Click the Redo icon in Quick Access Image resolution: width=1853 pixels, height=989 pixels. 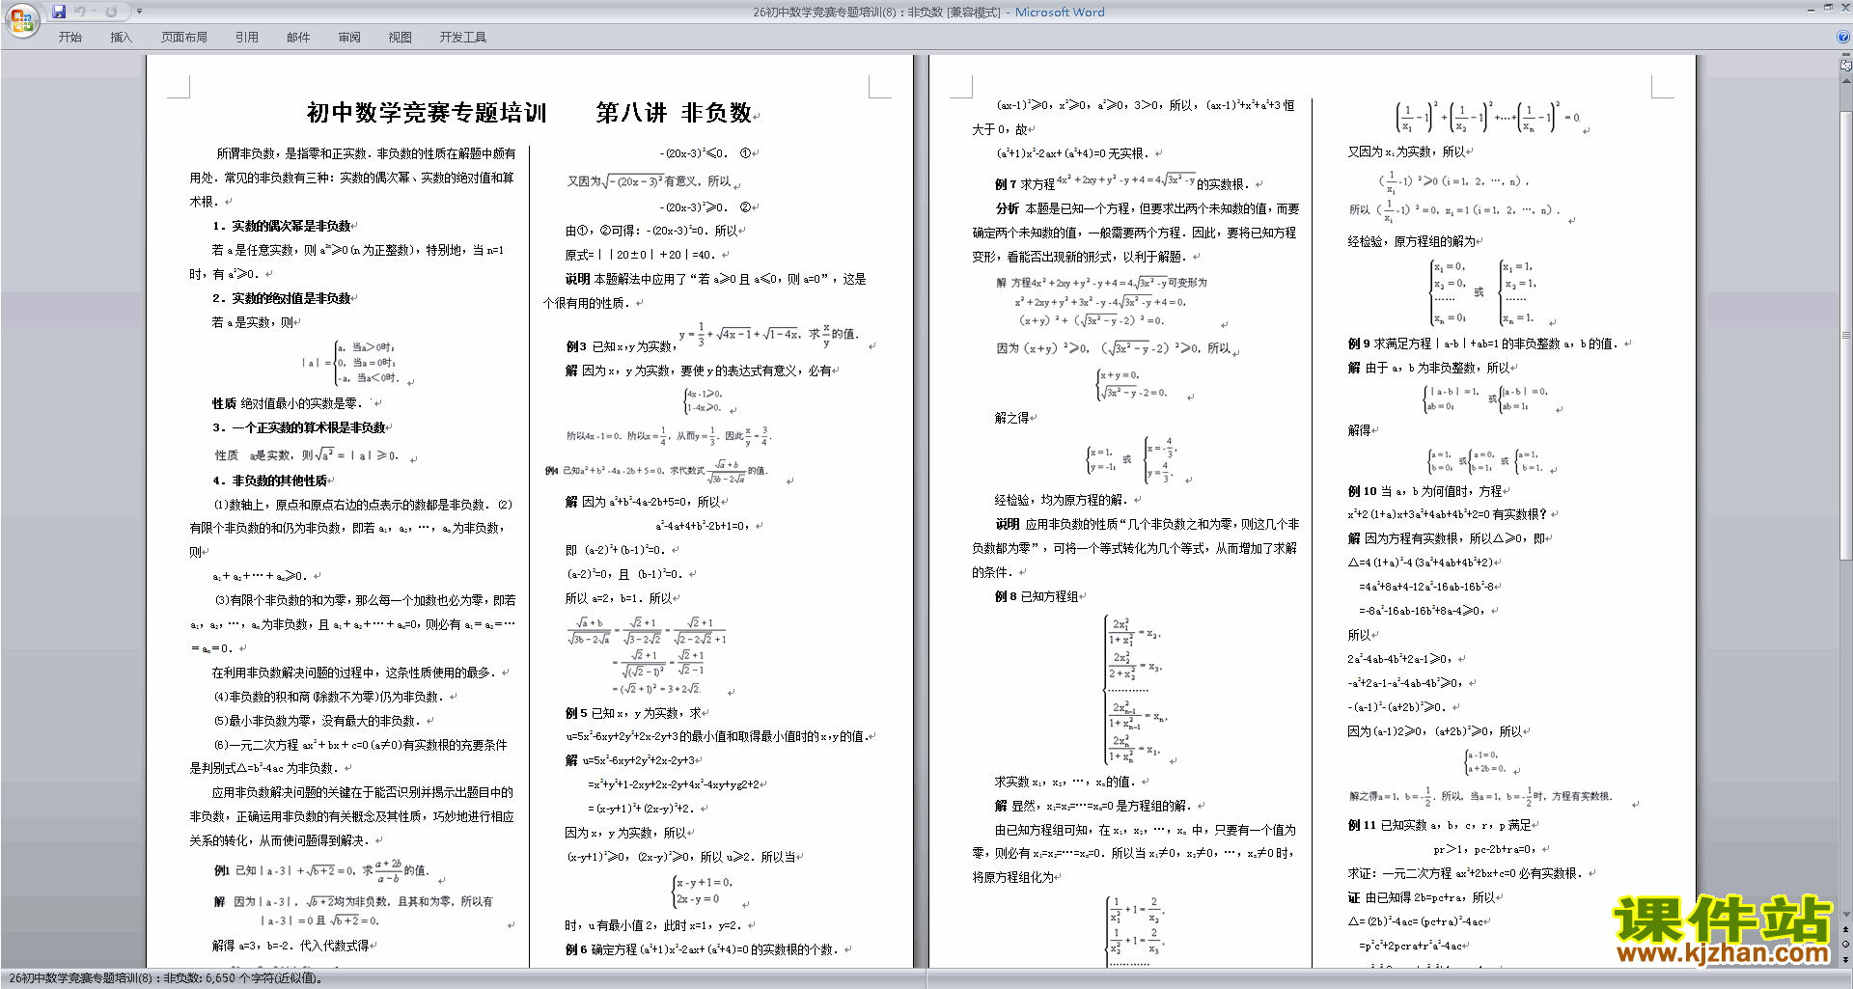pyautogui.click(x=111, y=12)
